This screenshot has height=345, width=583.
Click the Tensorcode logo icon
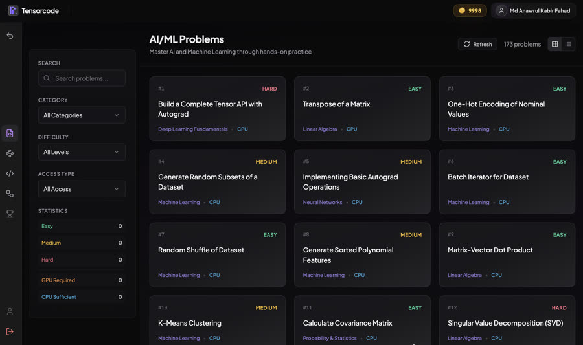(x=13, y=10)
